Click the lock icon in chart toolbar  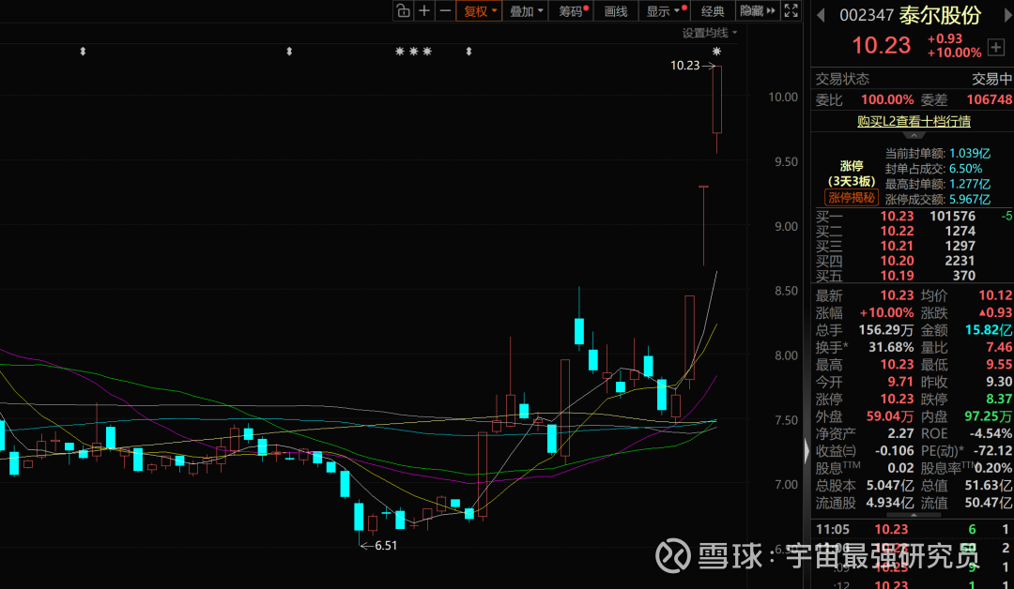403,10
